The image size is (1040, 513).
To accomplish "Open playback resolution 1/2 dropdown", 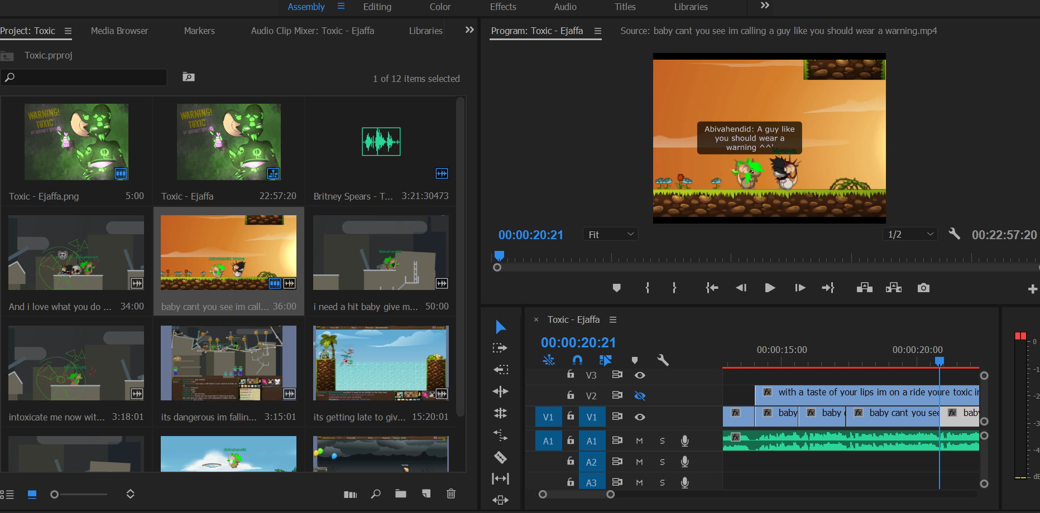I will tap(910, 234).
